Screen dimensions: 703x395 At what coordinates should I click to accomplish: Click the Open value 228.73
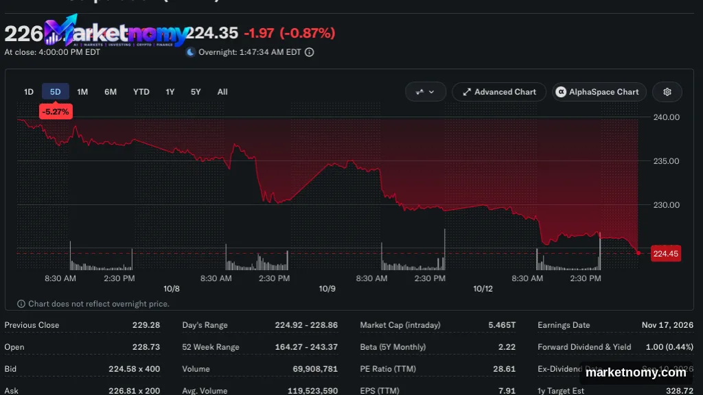(146, 347)
